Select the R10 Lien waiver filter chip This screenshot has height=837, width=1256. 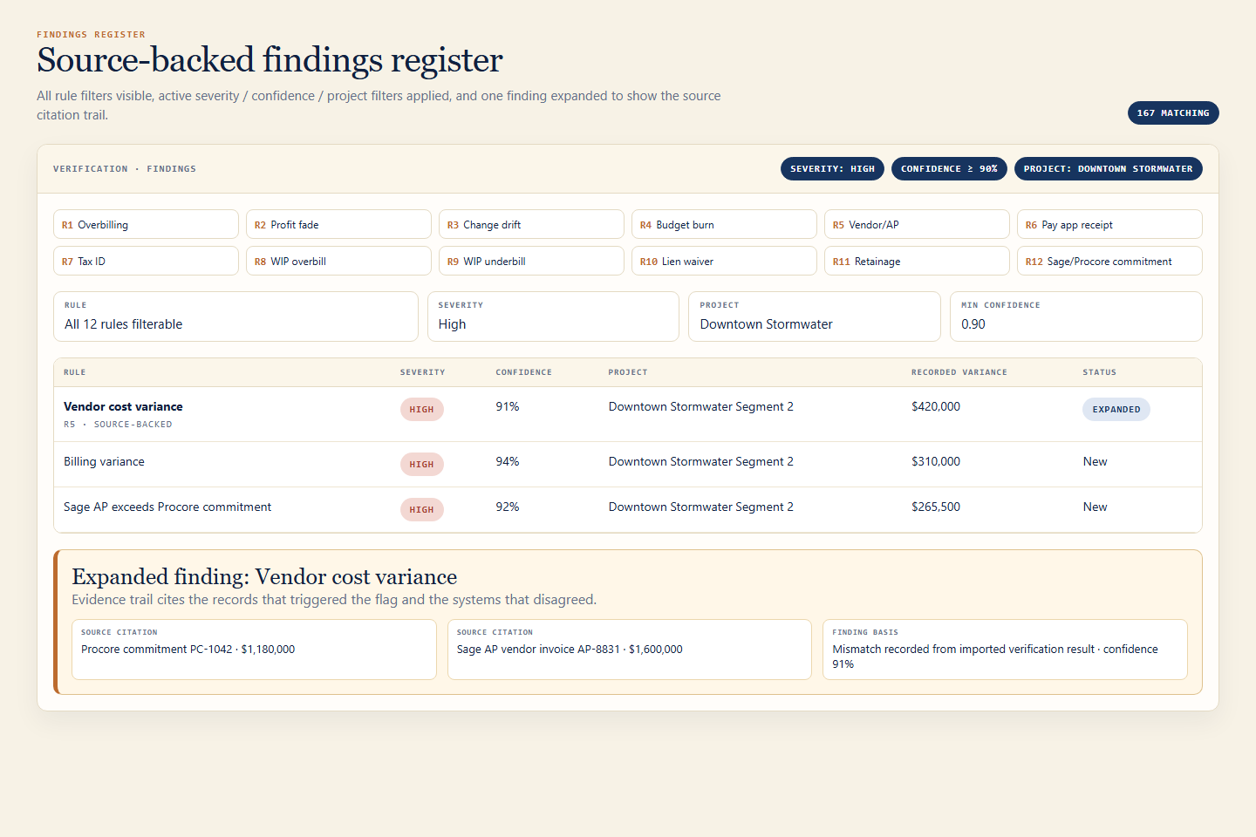724,261
